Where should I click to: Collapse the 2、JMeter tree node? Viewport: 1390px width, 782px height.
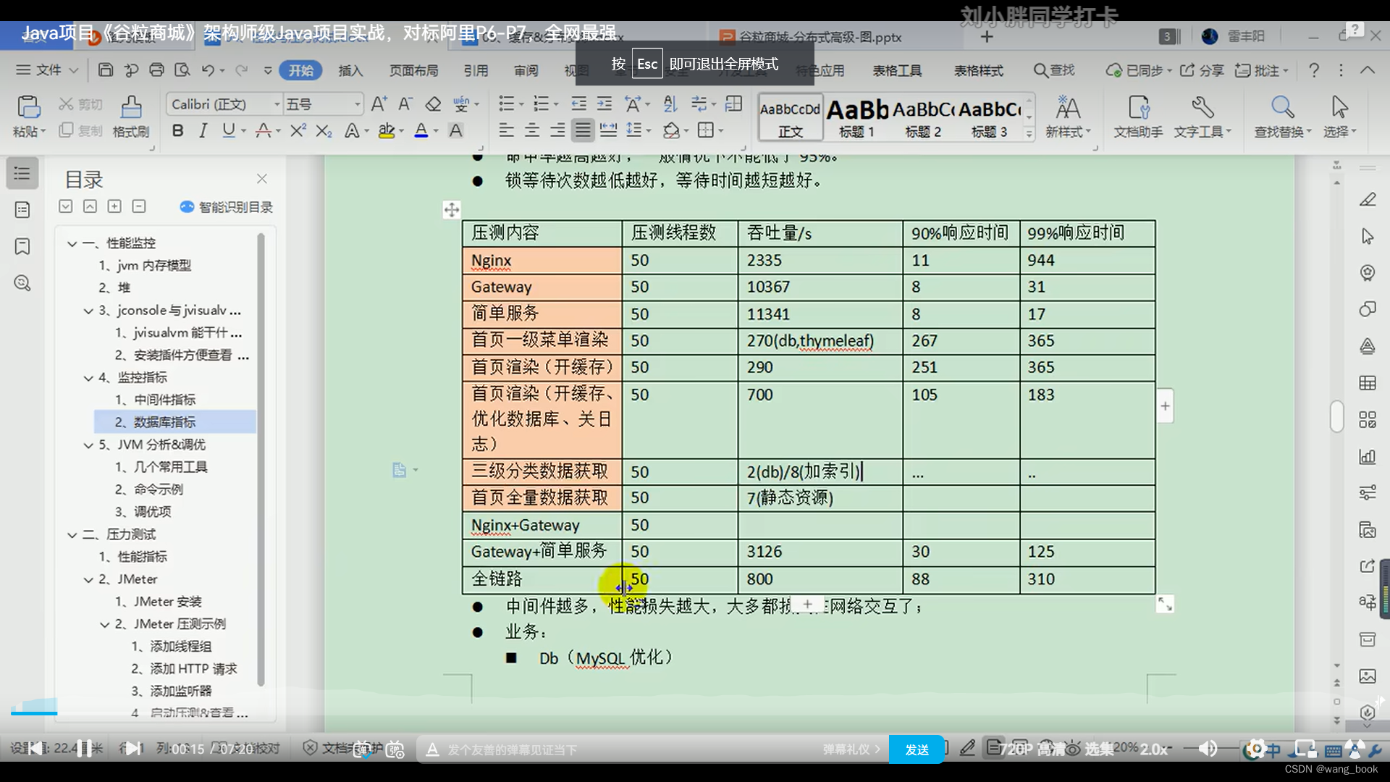[x=88, y=580]
